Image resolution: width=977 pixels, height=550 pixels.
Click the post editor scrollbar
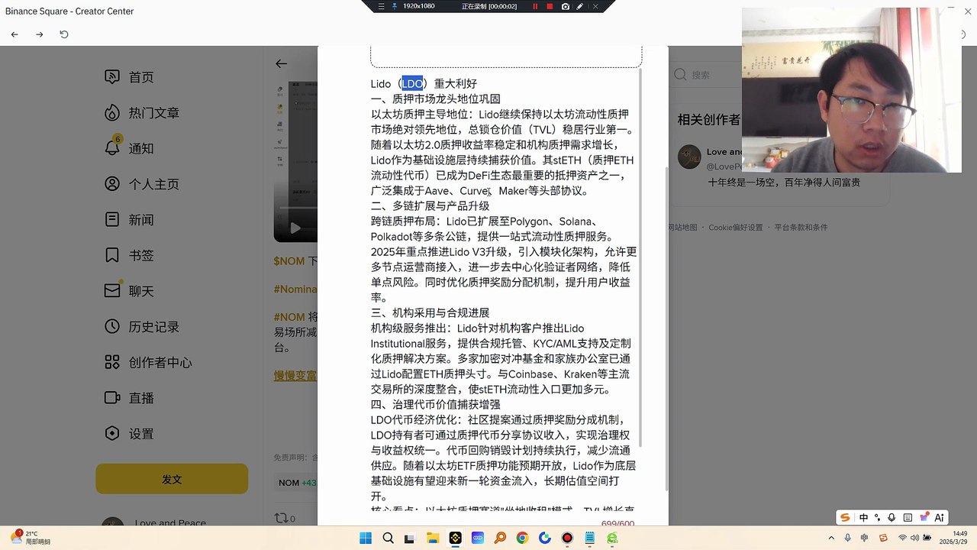click(x=640, y=257)
